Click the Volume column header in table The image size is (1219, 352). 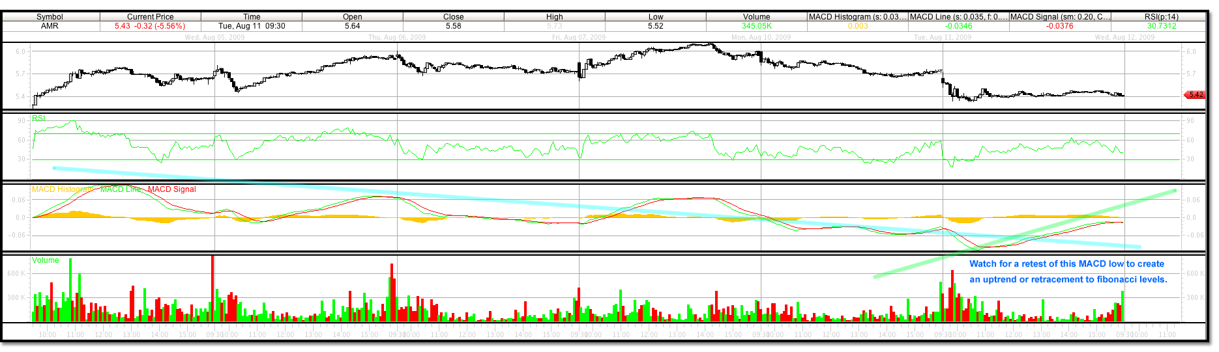click(x=756, y=17)
